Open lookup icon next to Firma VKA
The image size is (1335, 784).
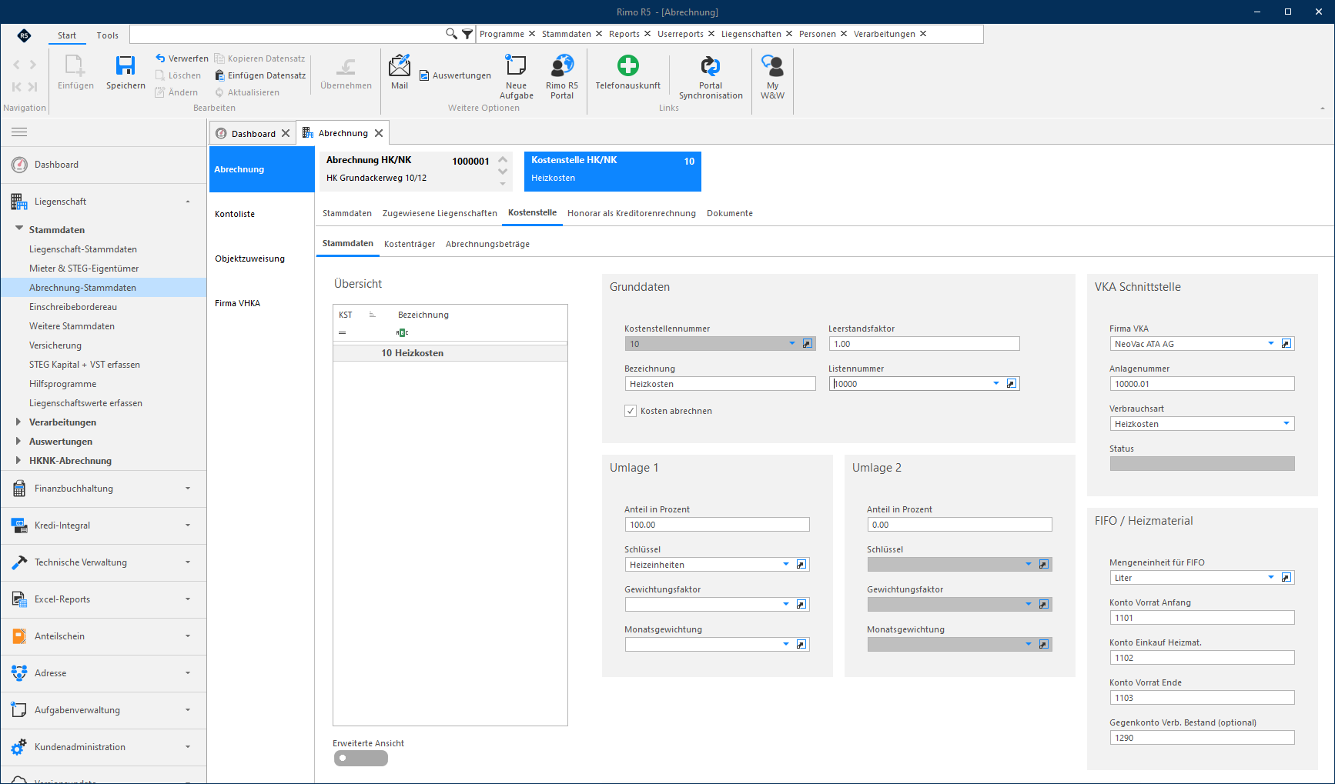pyautogui.click(x=1286, y=344)
